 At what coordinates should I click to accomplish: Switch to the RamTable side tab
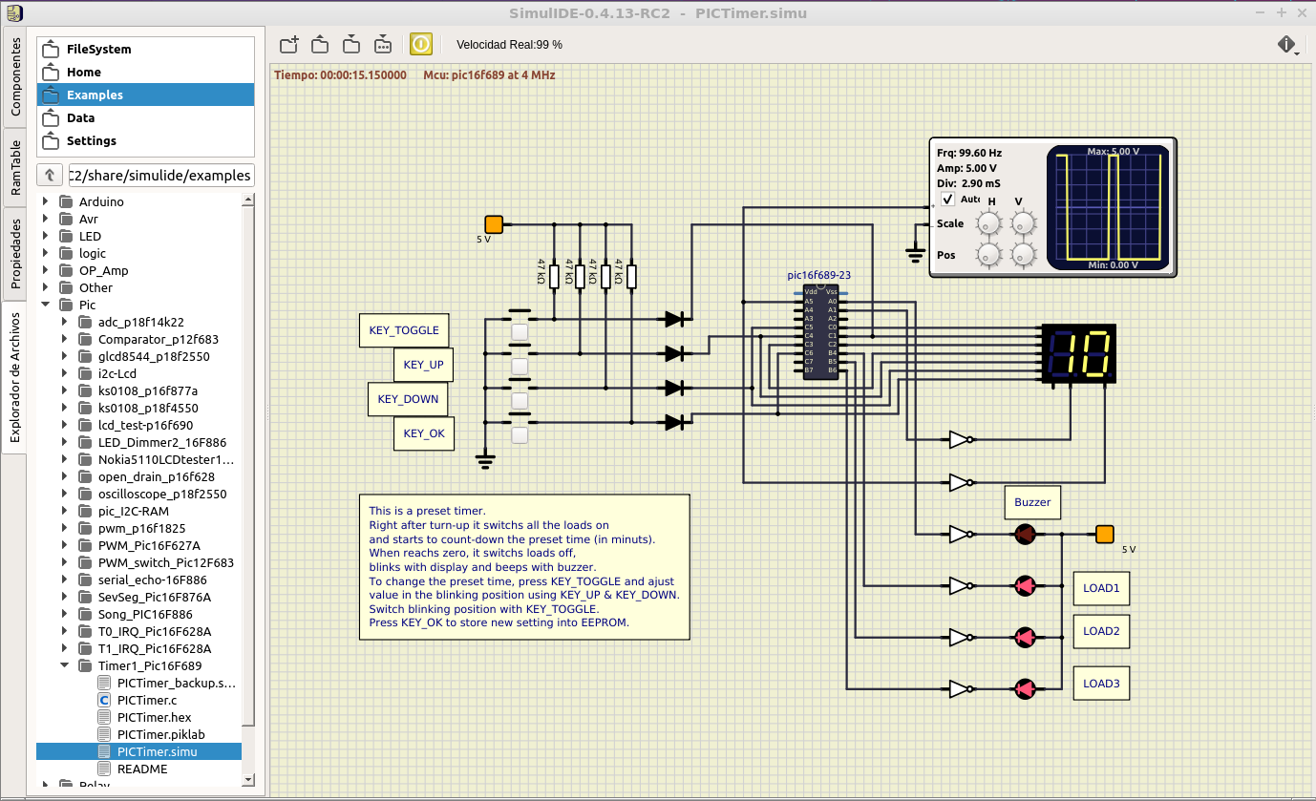pyautogui.click(x=15, y=168)
